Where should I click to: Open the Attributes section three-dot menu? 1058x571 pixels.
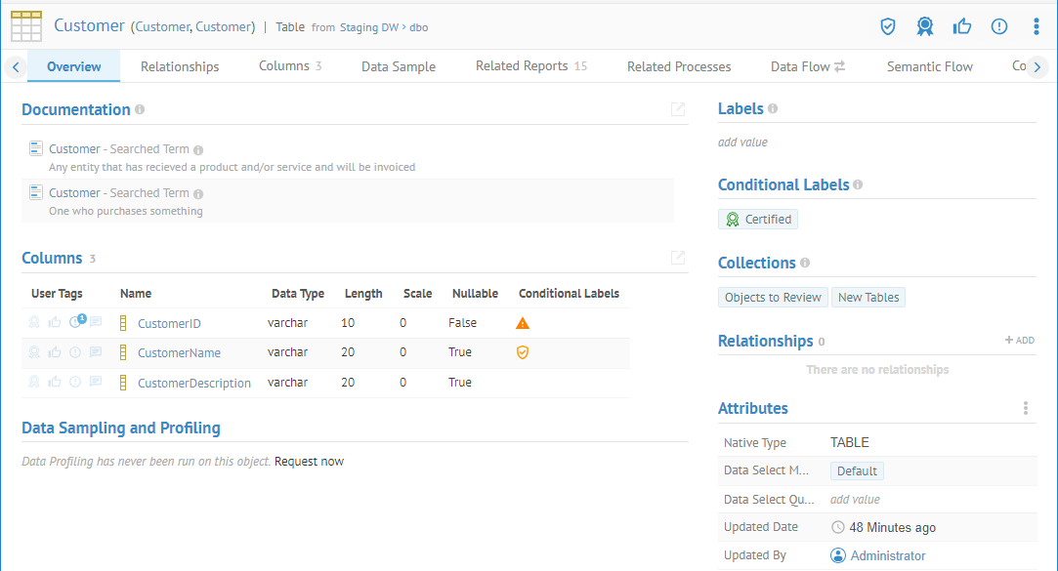tap(1025, 408)
